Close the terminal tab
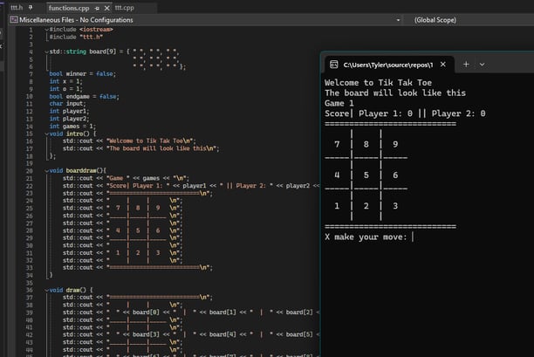Screen dimensions: 534x357 (x=442, y=64)
